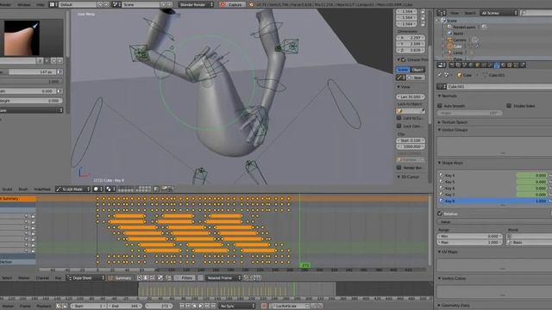552x310 pixels.
Task: Adjust the Lens 35.000 slider
Action: click(411, 96)
